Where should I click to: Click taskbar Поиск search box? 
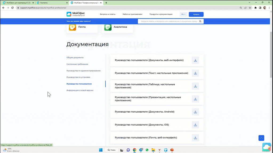pos(111,150)
